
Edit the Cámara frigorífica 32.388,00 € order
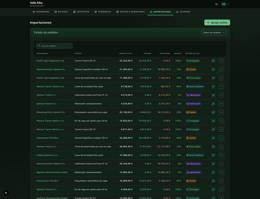click(213, 138)
